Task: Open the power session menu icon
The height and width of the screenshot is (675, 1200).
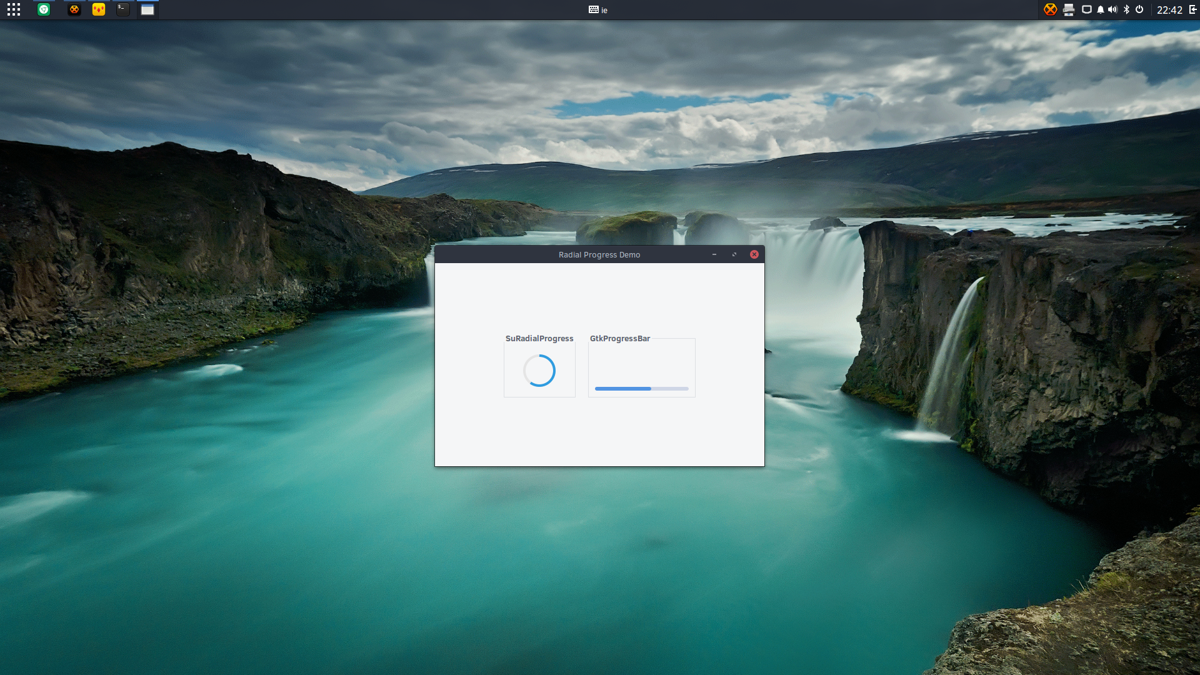Action: 1139,9
